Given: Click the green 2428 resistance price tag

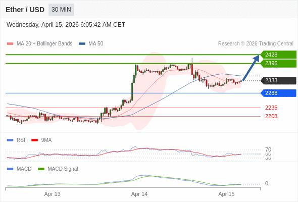Looking at the screenshot, I should click(278, 55).
